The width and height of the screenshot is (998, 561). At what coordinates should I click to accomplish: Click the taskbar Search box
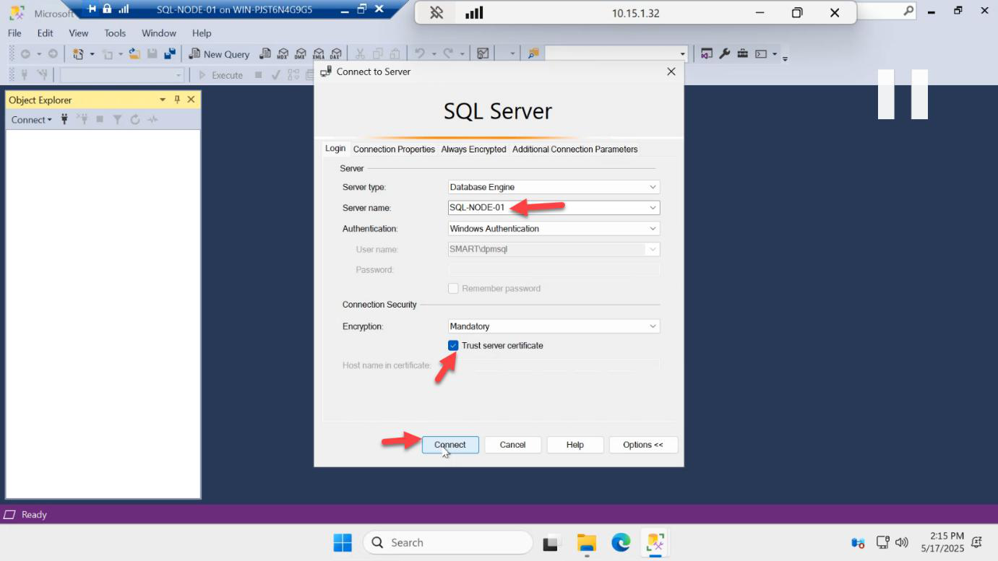tap(448, 542)
